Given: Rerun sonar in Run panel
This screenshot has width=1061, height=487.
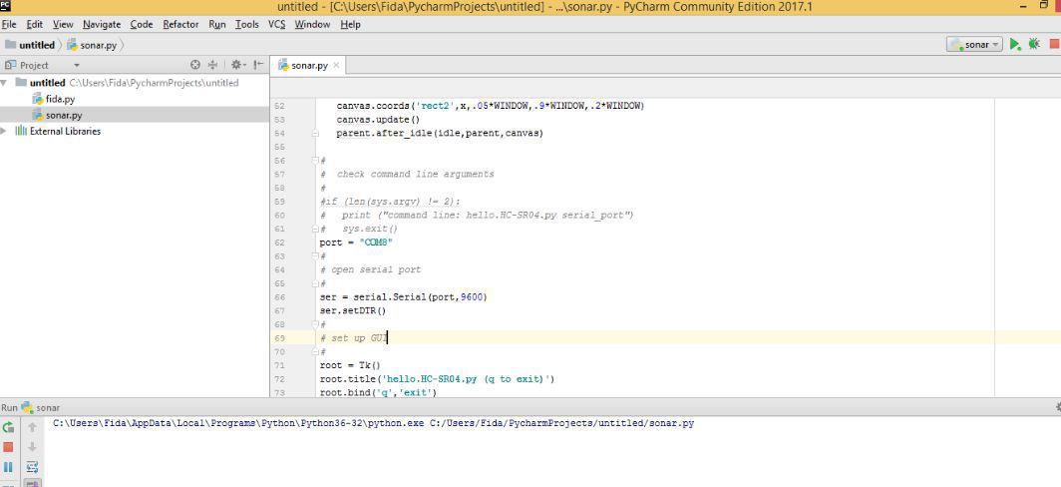Looking at the screenshot, I should [8, 427].
